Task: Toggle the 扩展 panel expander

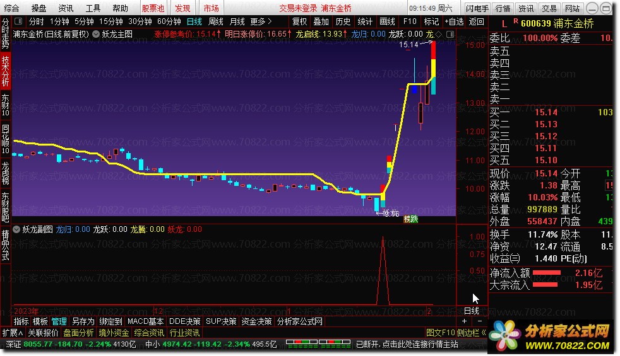Action: click(12, 333)
